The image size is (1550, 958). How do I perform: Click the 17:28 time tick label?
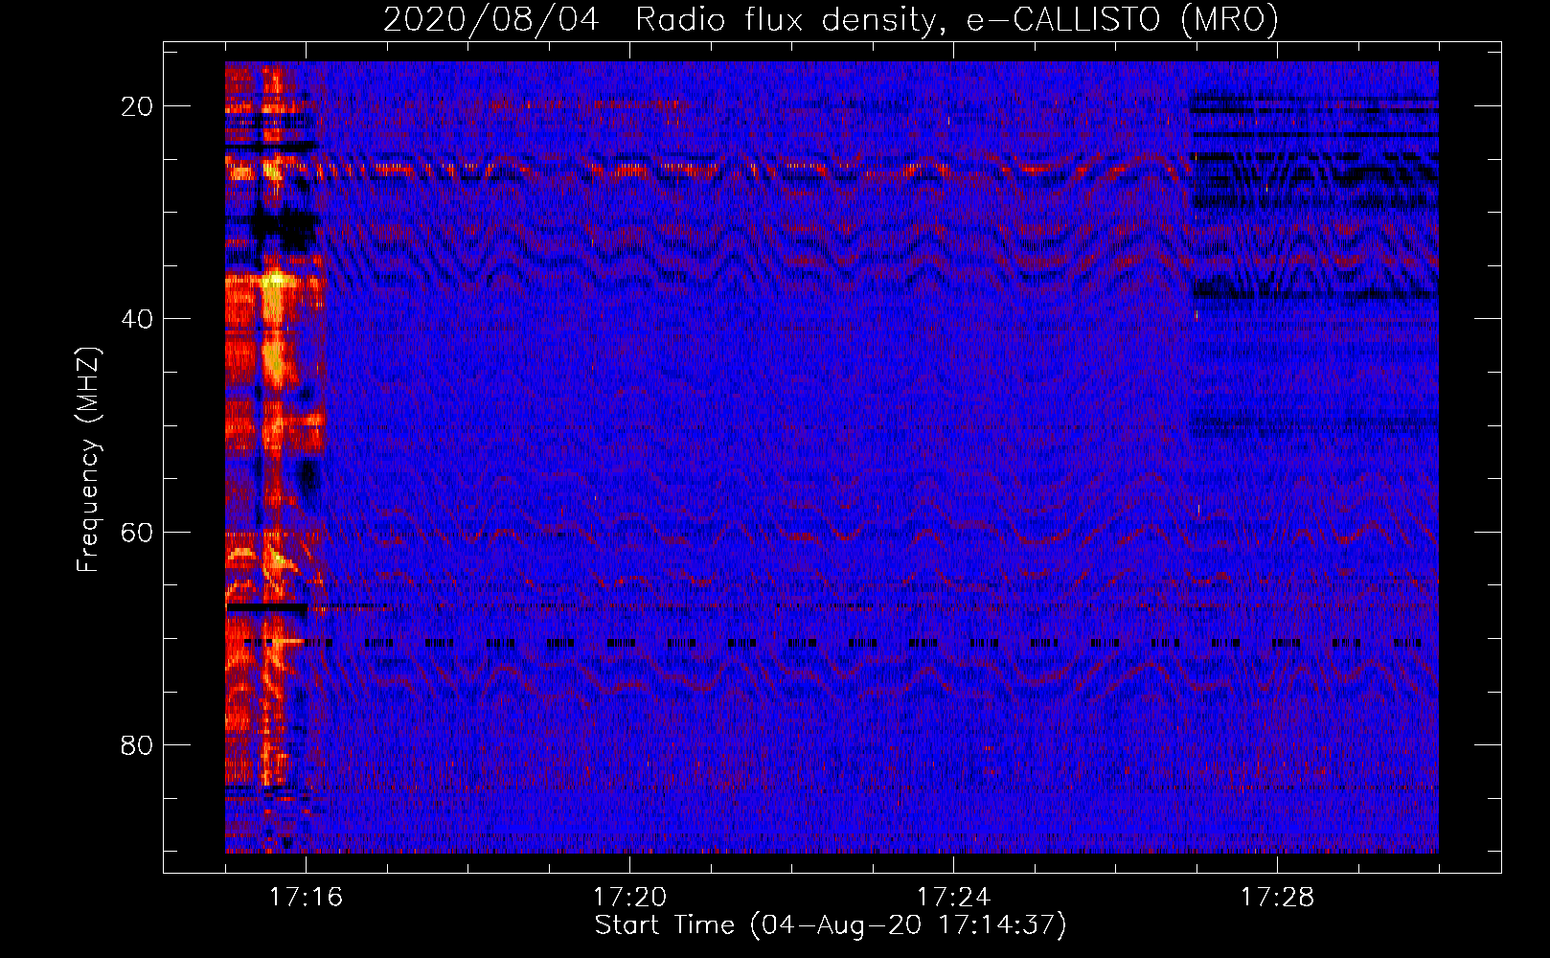(1277, 898)
